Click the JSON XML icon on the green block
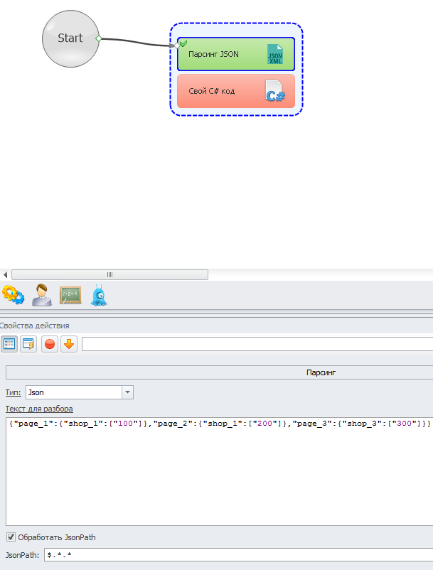This screenshot has height=570, width=433. click(x=274, y=54)
